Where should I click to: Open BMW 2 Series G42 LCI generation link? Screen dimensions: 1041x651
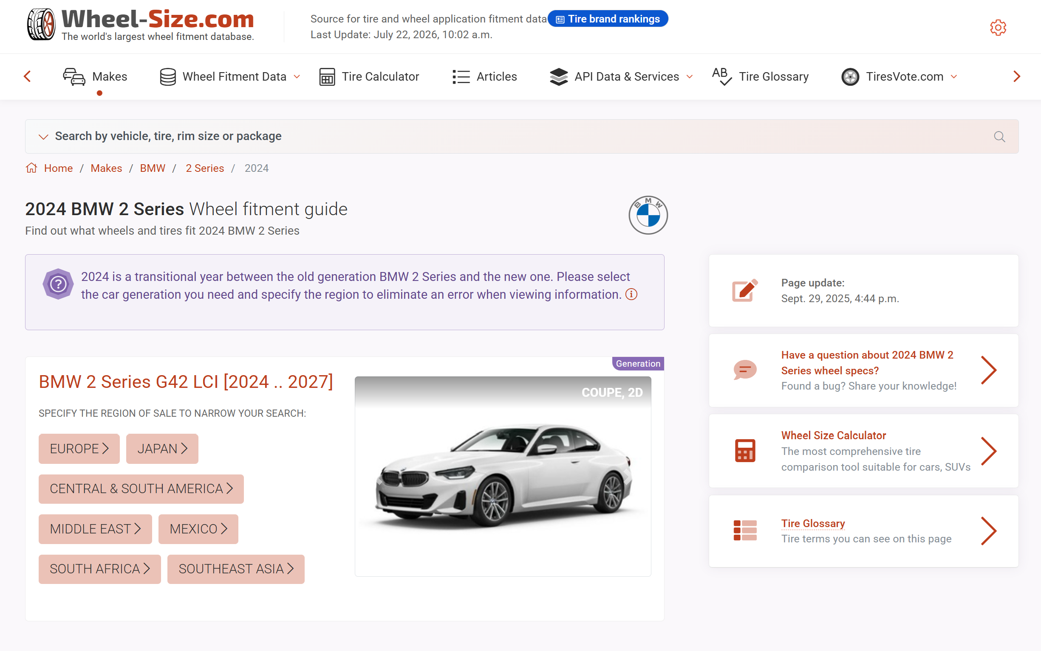click(x=186, y=382)
